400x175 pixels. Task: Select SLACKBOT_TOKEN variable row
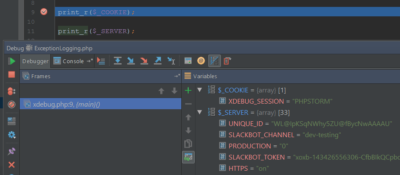[297, 157]
